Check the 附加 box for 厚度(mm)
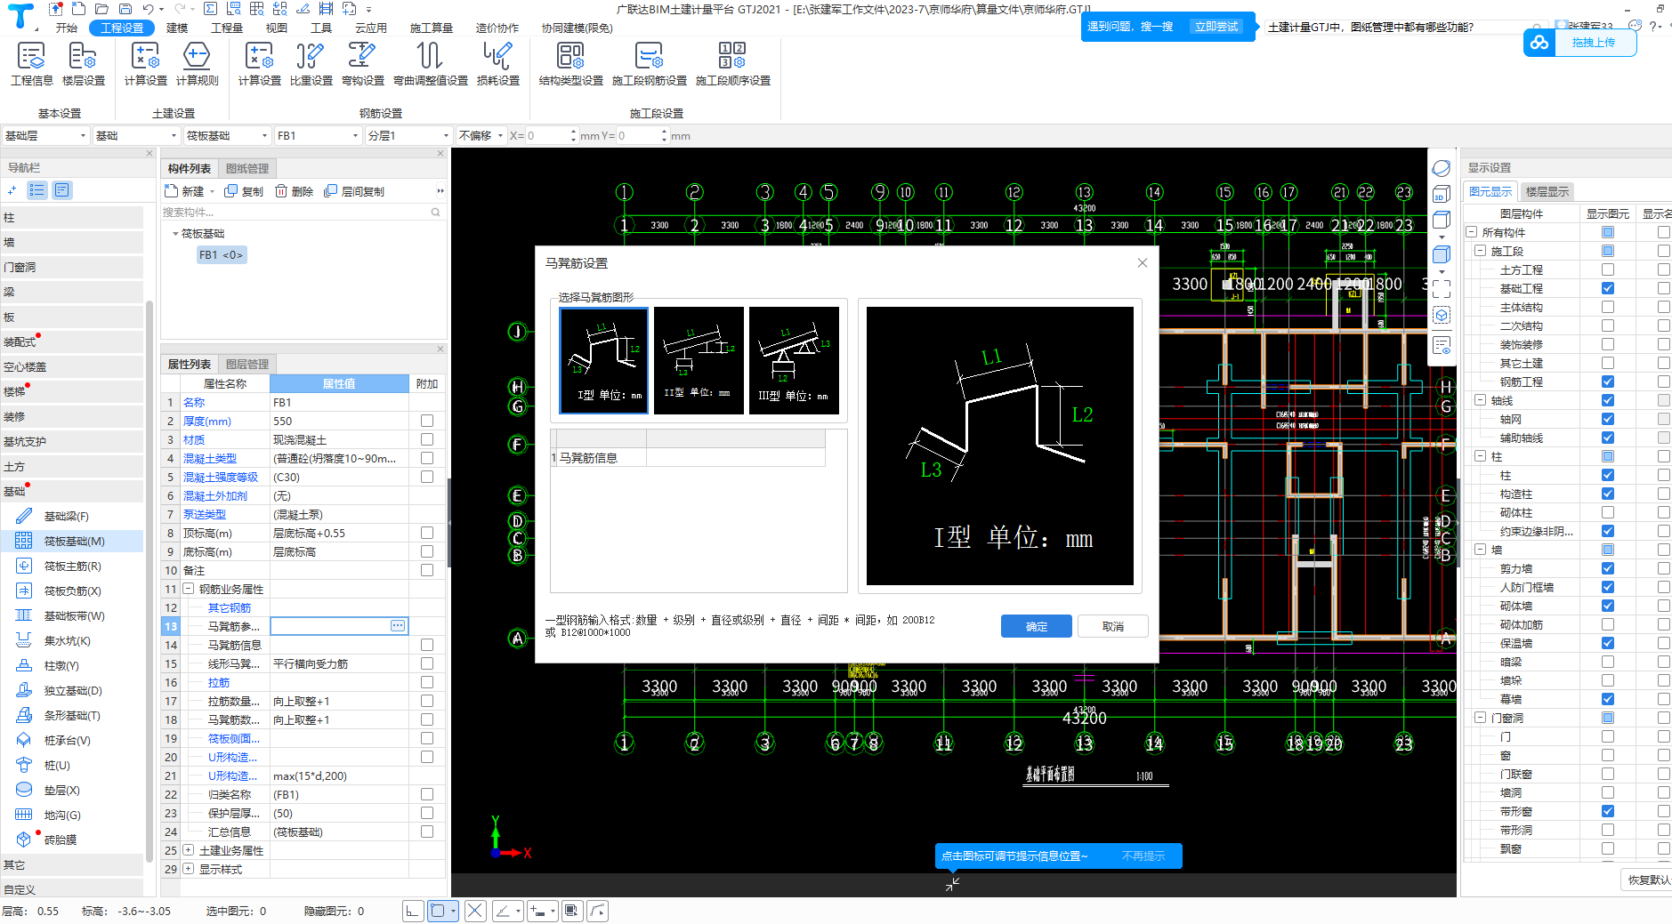The width and height of the screenshot is (1672, 924). coord(427,421)
